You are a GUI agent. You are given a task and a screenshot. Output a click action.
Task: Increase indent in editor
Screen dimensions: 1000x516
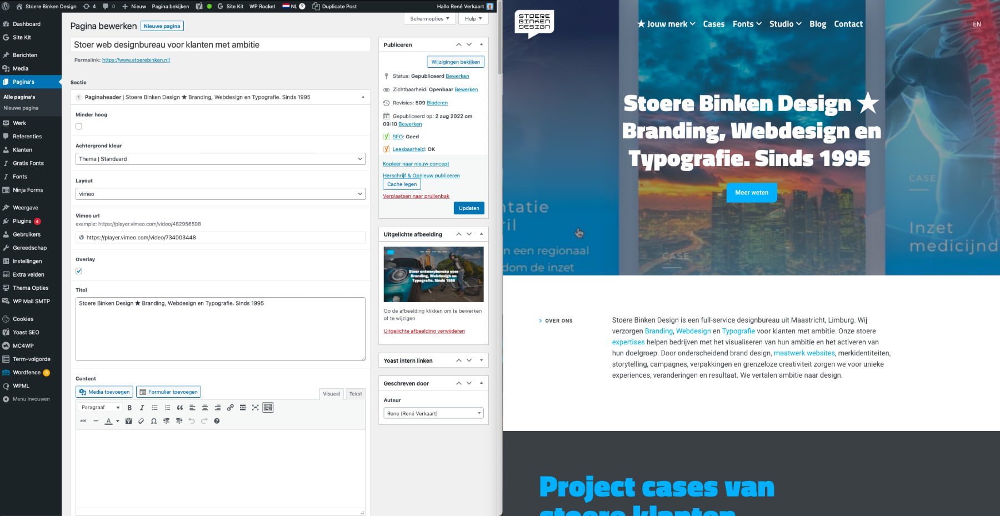tap(179, 421)
